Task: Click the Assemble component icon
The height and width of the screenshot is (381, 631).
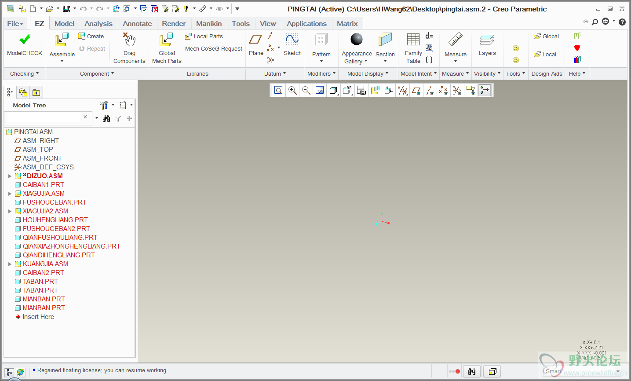Action: [x=62, y=40]
